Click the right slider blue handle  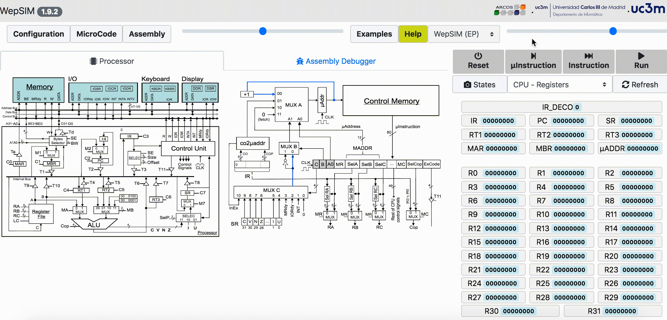click(x=613, y=31)
